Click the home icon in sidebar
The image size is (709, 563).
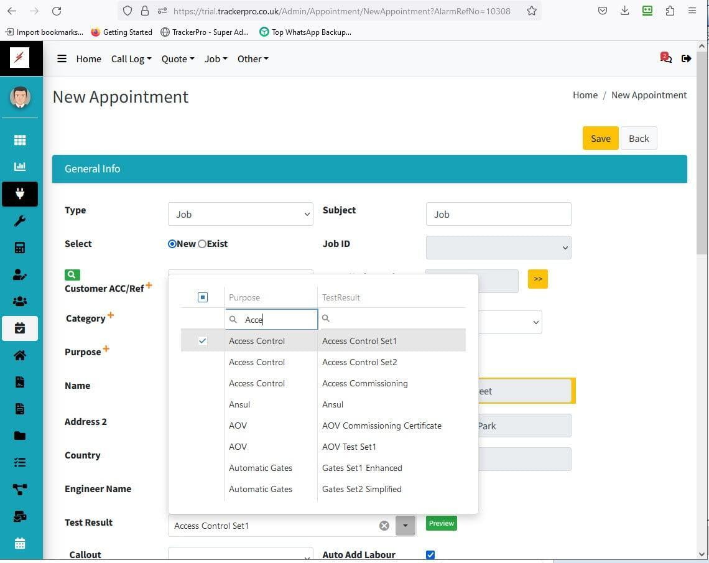point(20,355)
